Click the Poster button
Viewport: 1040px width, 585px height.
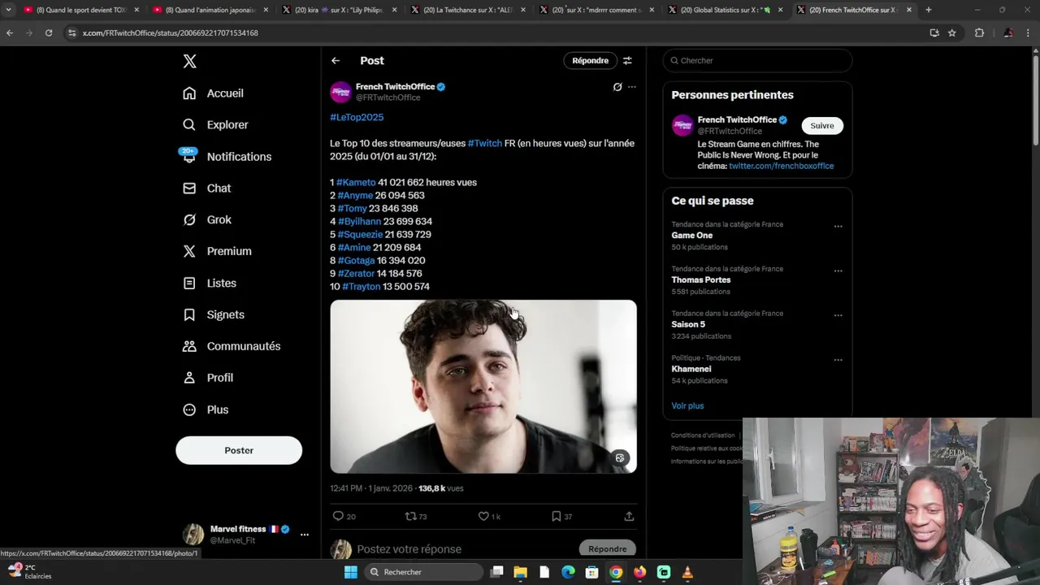[239, 450]
